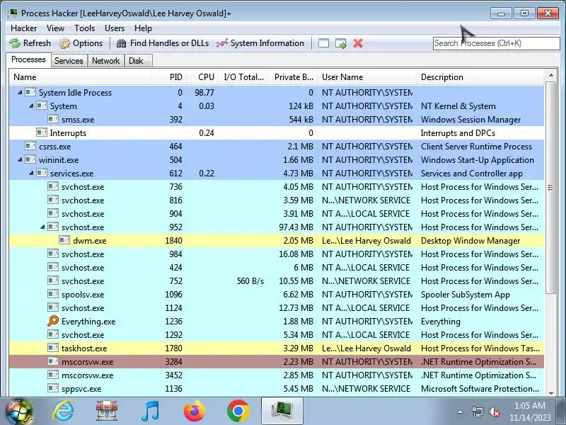This screenshot has width=566, height=425.
Task: Open Options from the toolbar
Action: [81, 43]
